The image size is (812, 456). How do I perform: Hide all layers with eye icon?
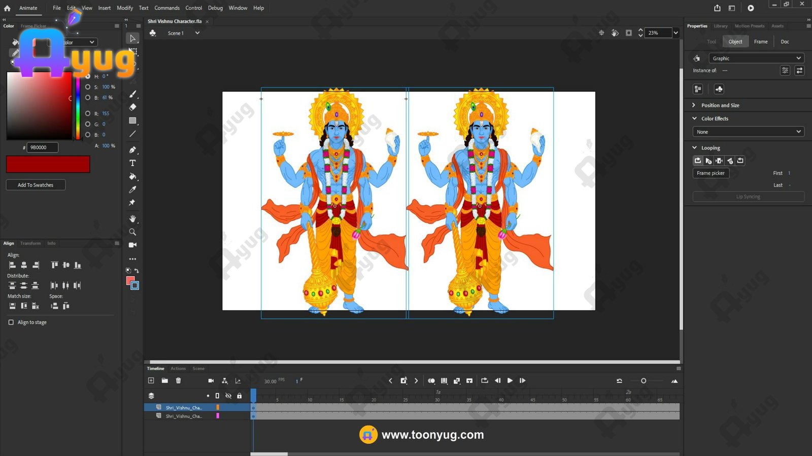pyautogui.click(x=228, y=396)
